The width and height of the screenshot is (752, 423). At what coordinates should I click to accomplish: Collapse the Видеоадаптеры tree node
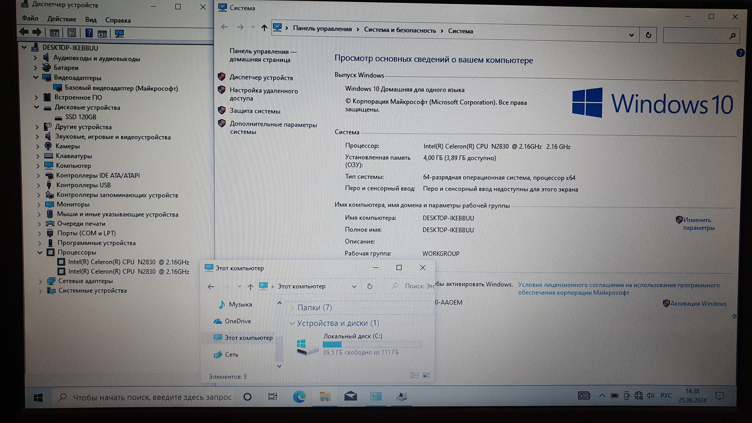click(x=36, y=77)
